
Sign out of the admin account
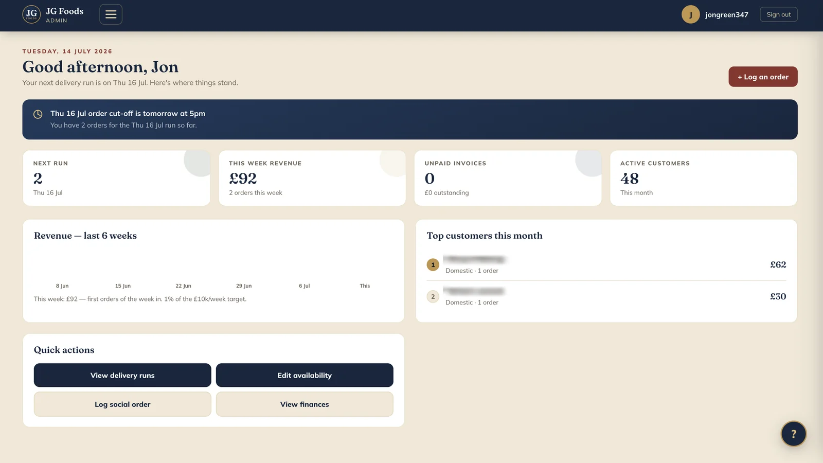pyautogui.click(x=778, y=14)
